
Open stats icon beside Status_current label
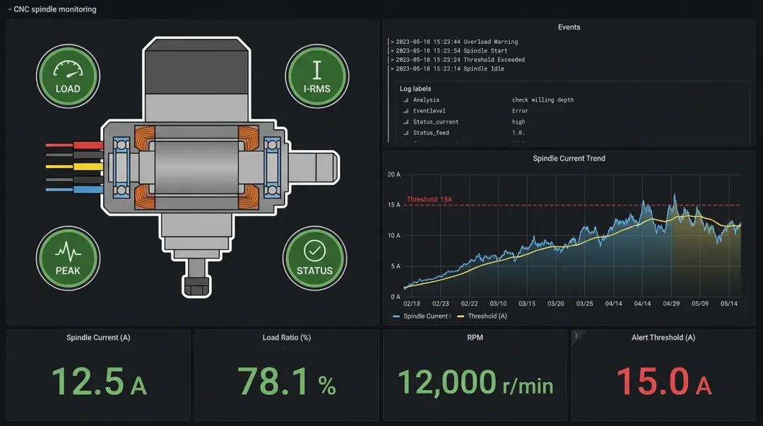coord(406,122)
